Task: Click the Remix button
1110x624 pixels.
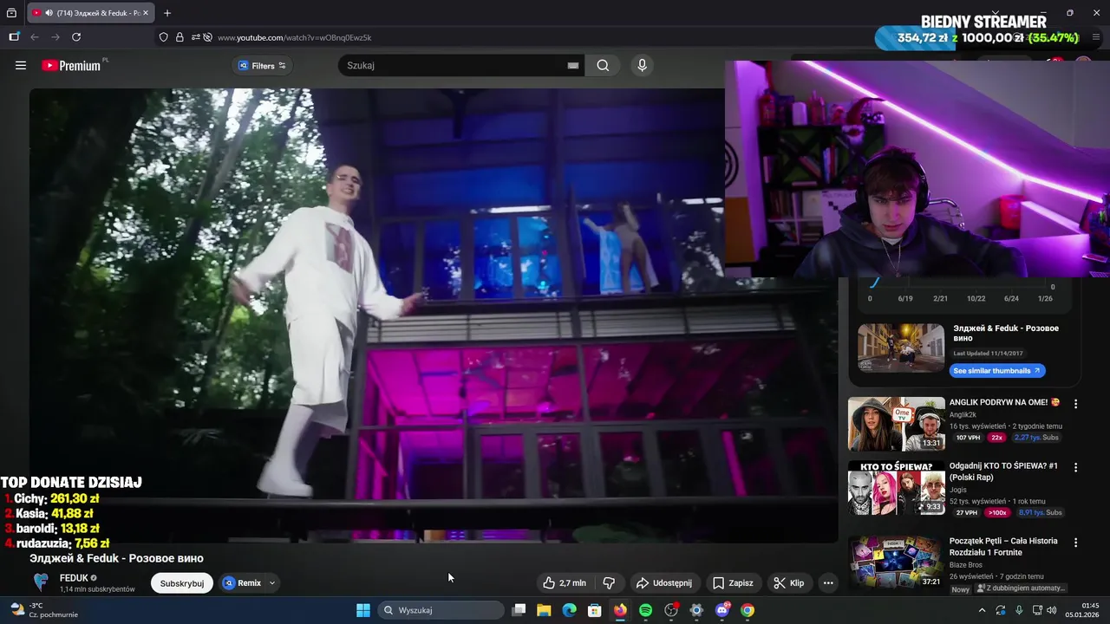Action: (x=242, y=583)
